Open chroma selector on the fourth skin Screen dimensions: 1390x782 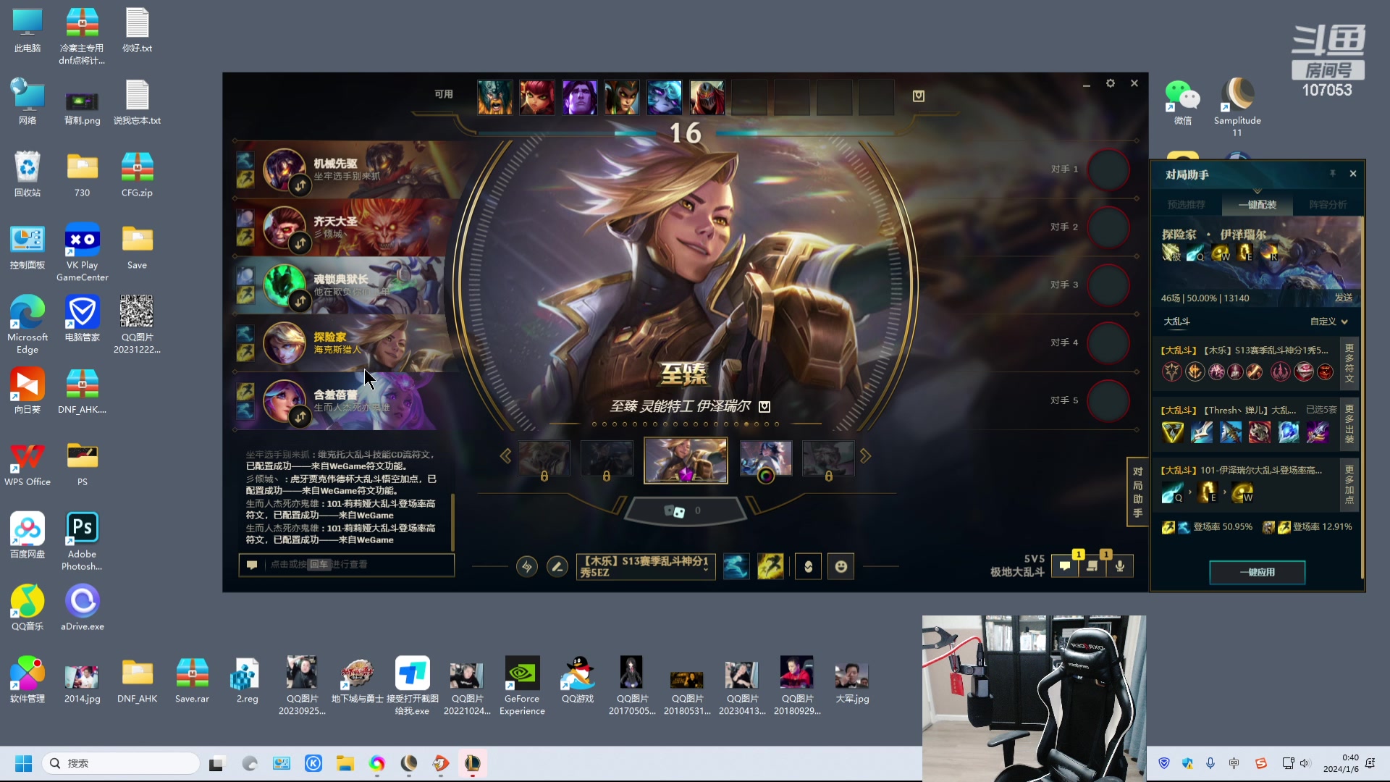pos(766,476)
